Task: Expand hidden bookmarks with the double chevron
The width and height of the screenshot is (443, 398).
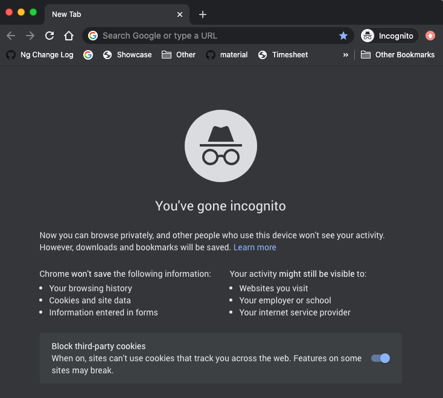Action: (x=346, y=55)
